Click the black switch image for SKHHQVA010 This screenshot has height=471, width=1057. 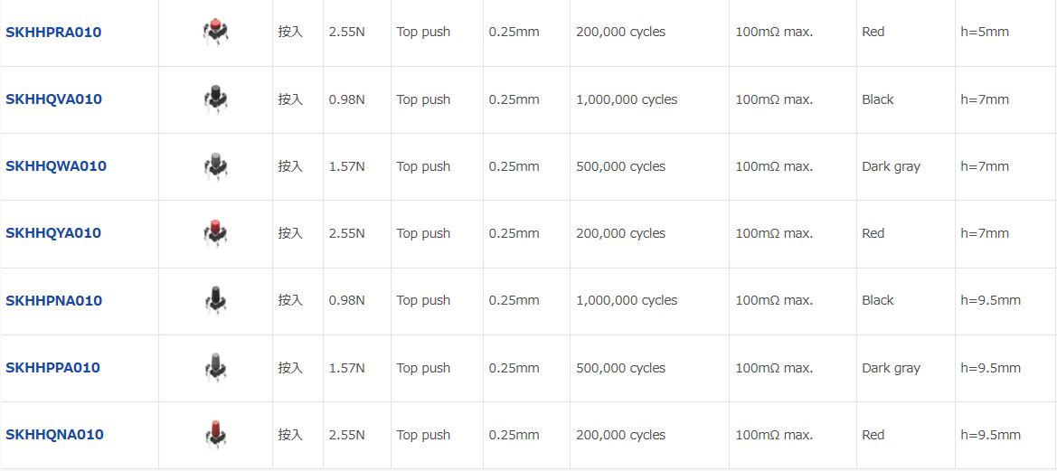point(215,99)
